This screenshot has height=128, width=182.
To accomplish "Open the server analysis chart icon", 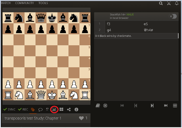I will tap(54, 110).
